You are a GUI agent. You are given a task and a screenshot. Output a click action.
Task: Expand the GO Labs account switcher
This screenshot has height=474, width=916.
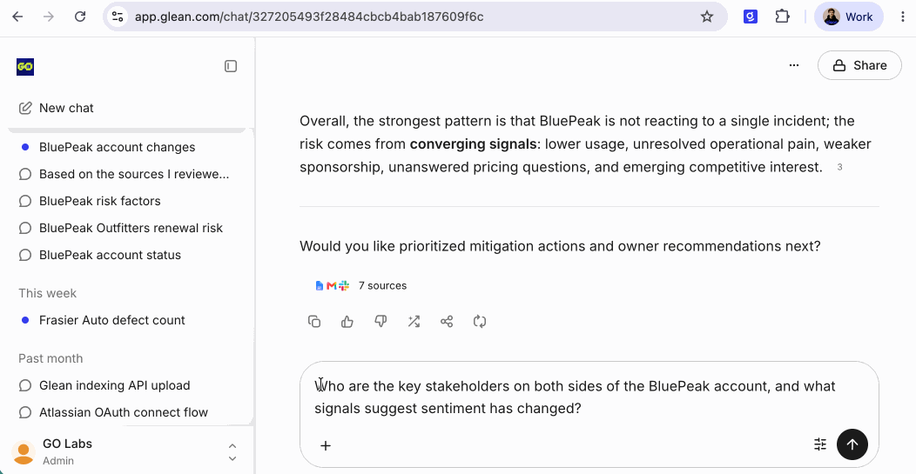(232, 452)
